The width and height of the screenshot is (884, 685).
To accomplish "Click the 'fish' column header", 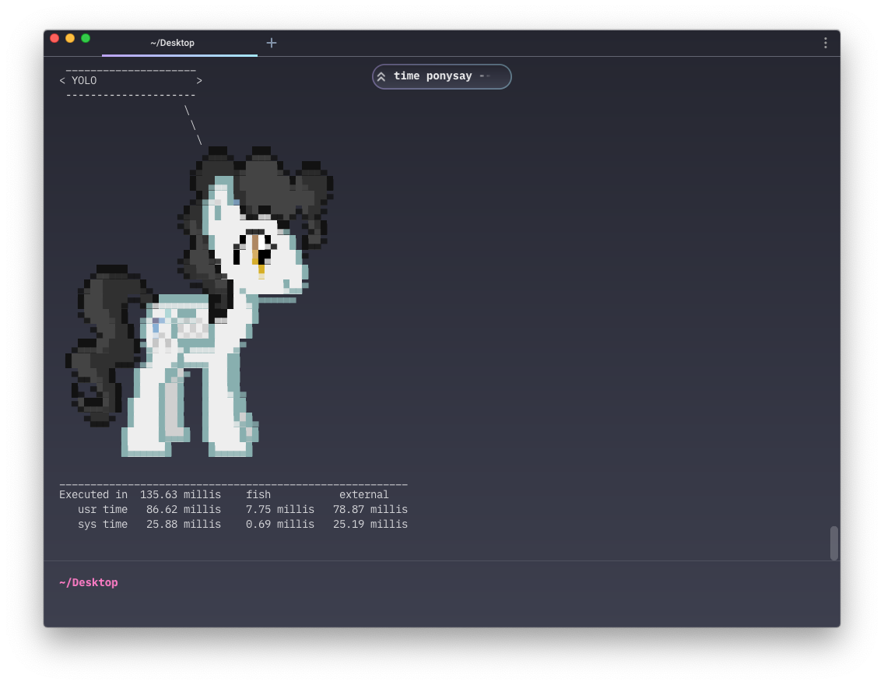I will pyautogui.click(x=258, y=494).
